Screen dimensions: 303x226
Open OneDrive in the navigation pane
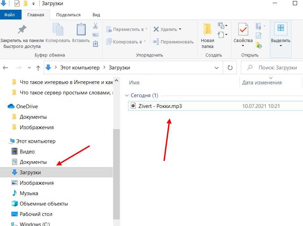point(27,107)
